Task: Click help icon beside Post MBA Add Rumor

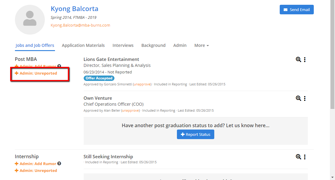Action: click(x=59, y=66)
